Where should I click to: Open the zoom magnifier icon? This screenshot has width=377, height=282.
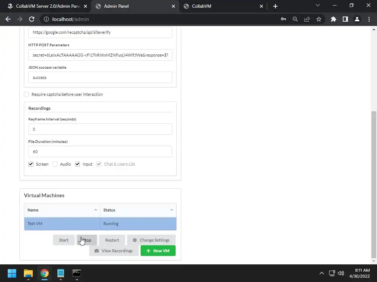pos(295,19)
